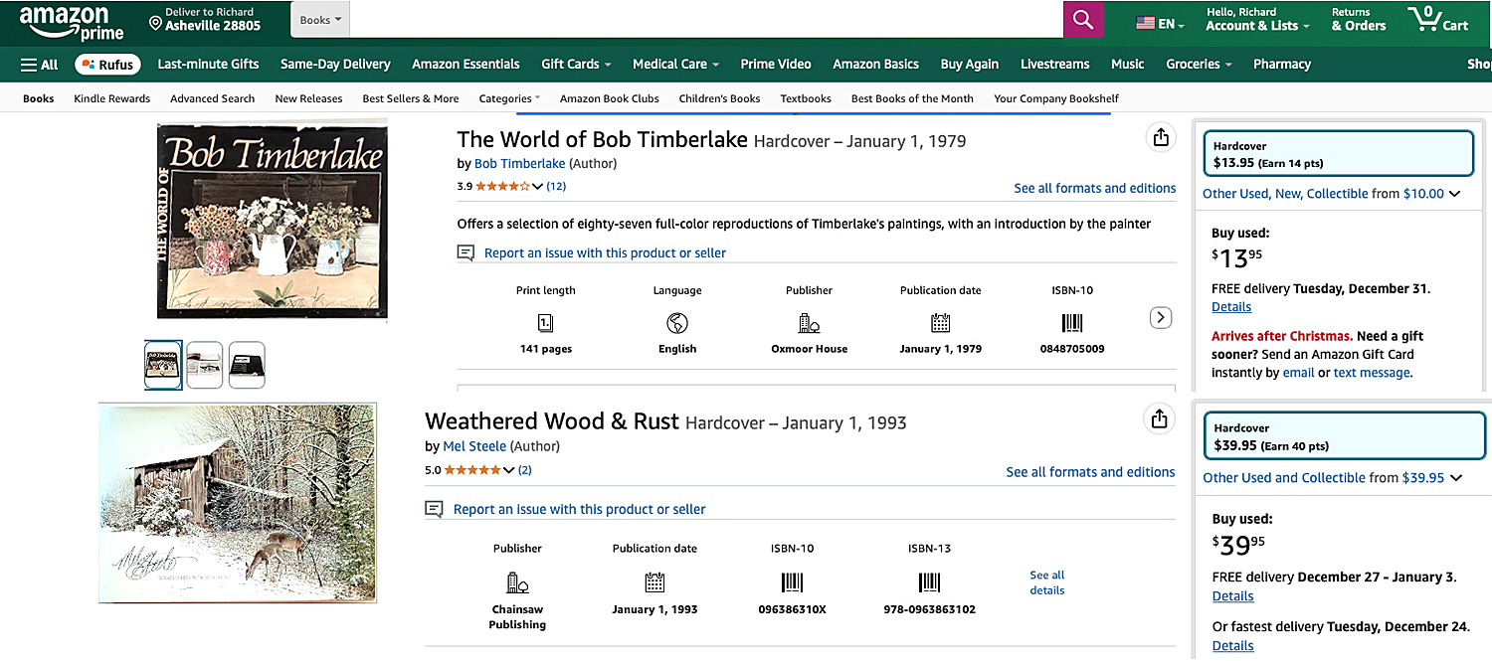Expand the Books search category dropdown

pyautogui.click(x=320, y=20)
